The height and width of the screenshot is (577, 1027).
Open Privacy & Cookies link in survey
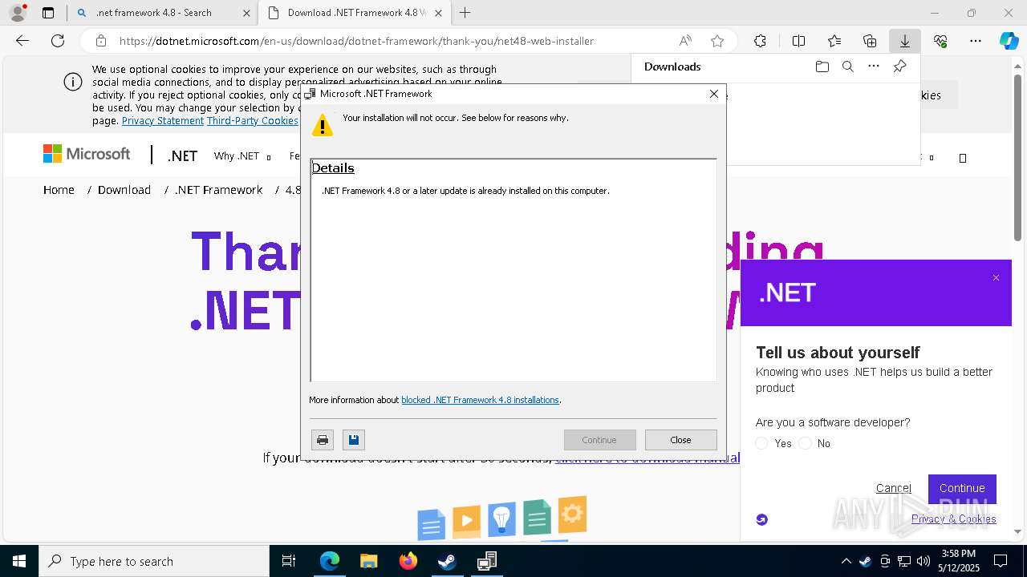click(x=953, y=518)
